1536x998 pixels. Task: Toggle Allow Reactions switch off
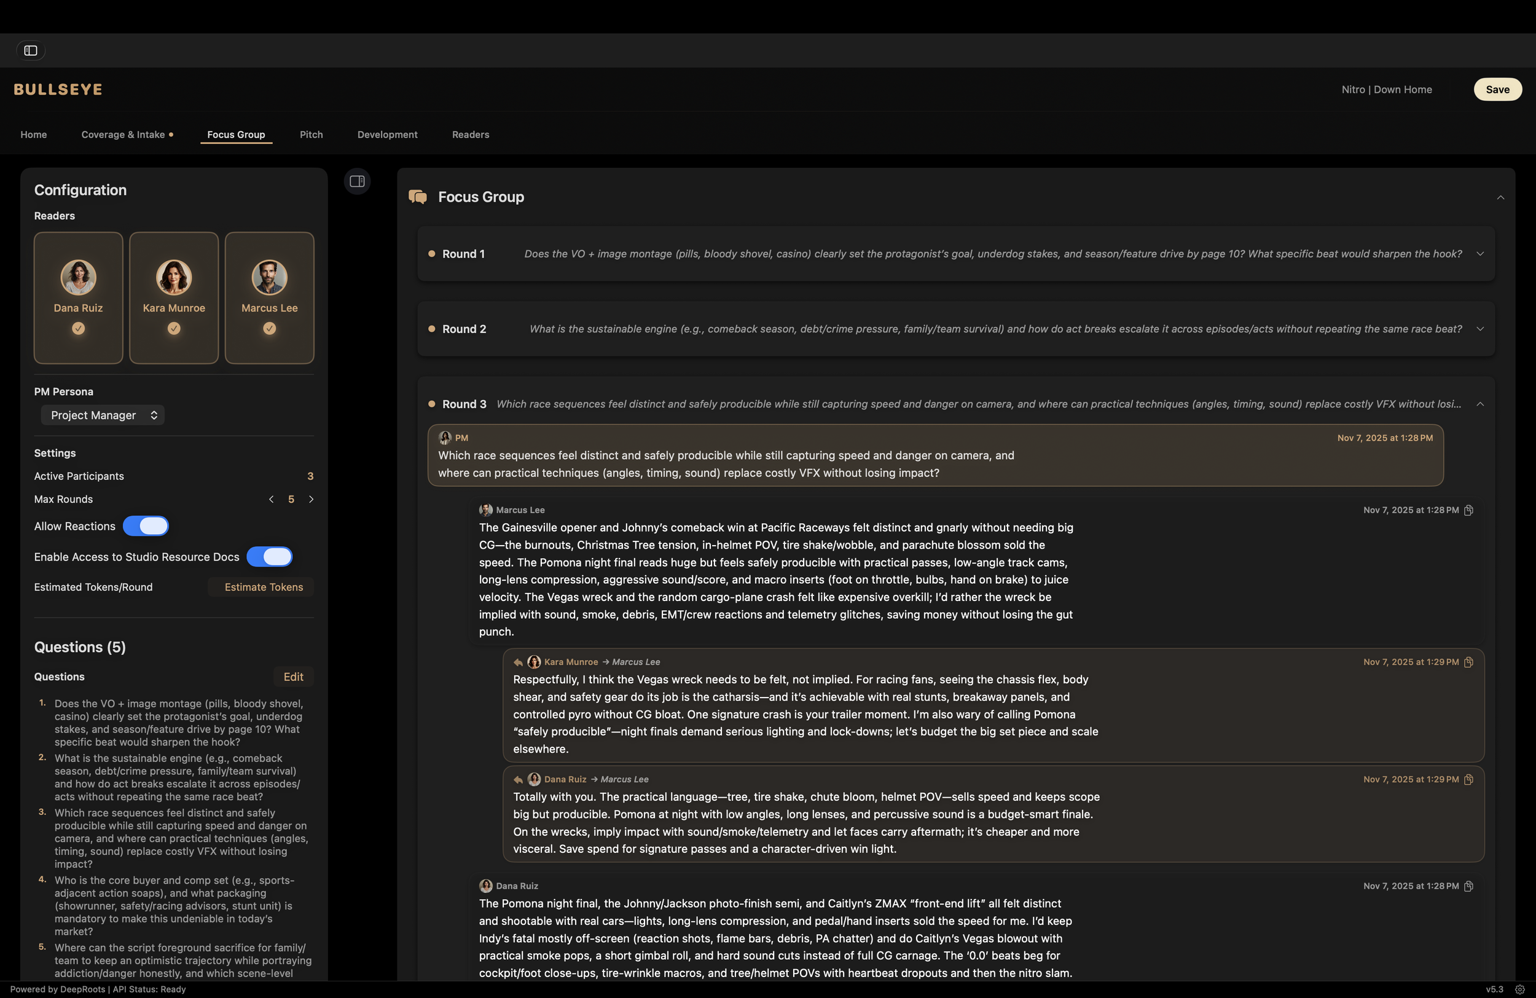(x=146, y=526)
